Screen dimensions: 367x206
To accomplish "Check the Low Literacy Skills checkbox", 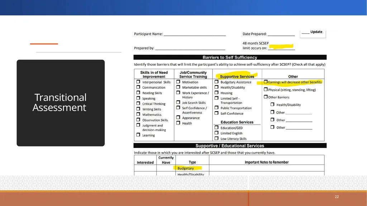I will coord(216,138).
